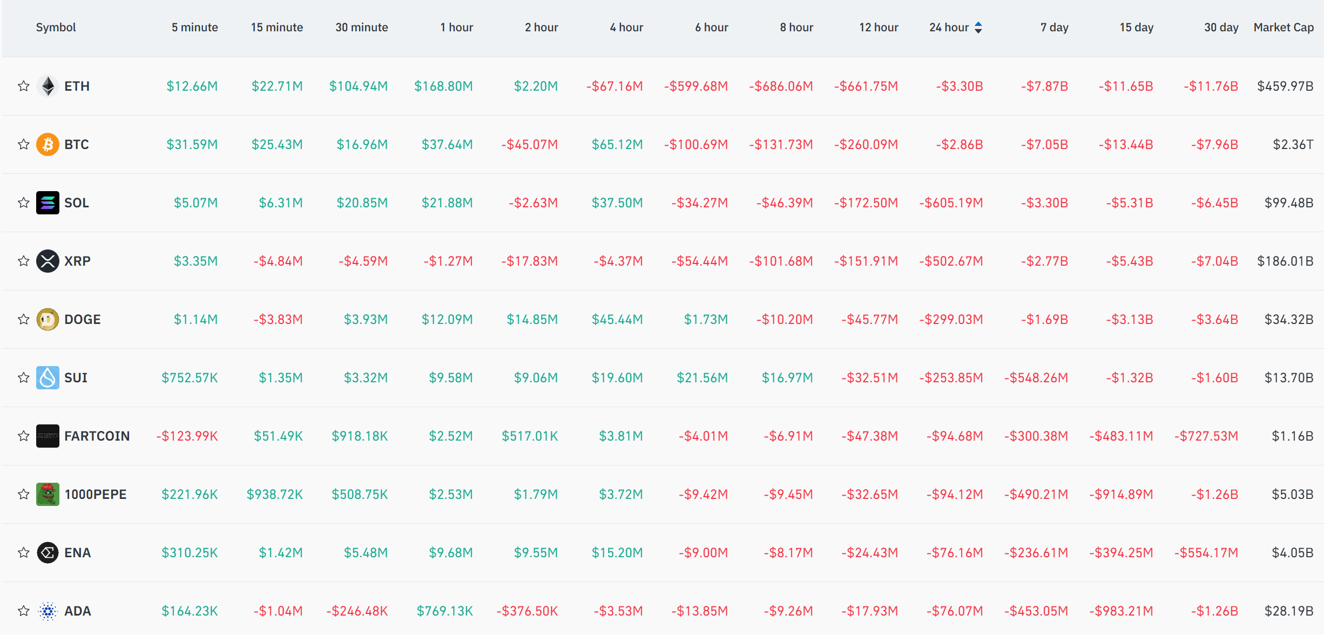Open the XRP symbol link
This screenshot has width=1324, height=635.
pyautogui.click(x=77, y=261)
